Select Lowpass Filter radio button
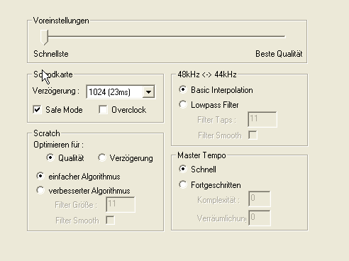 click(x=183, y=104)
